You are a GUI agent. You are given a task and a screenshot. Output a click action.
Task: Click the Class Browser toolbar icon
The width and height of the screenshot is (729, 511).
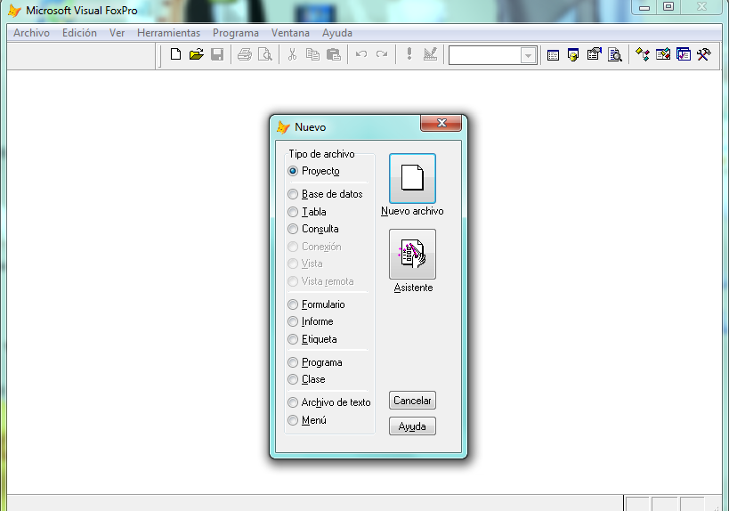[643, 54]
